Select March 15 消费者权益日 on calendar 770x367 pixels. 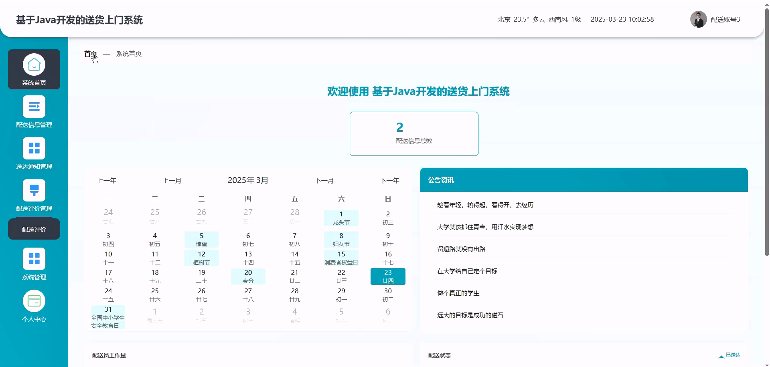click(x=341, y=258)
